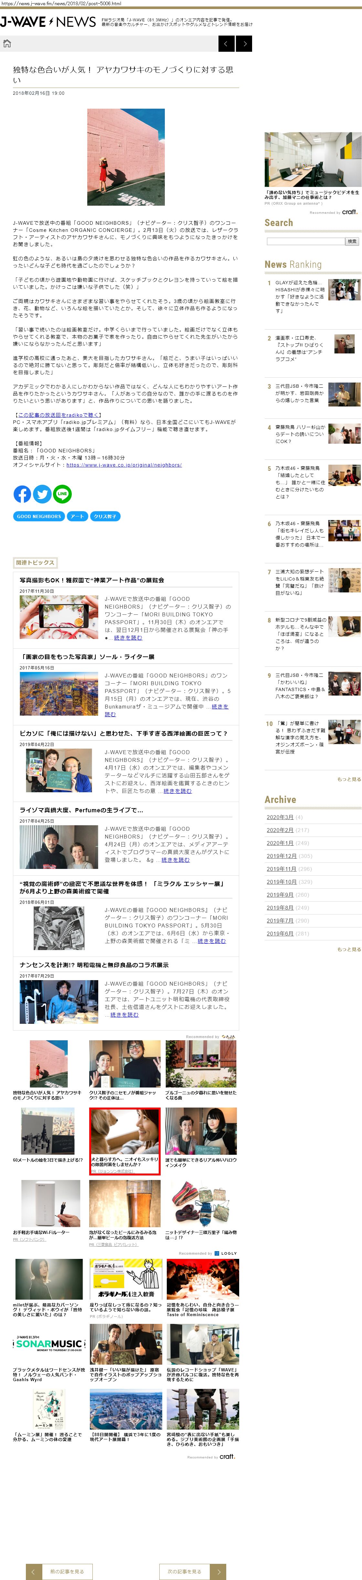Click 前の記事を見る button at bottom

[x=59, y=1571]
